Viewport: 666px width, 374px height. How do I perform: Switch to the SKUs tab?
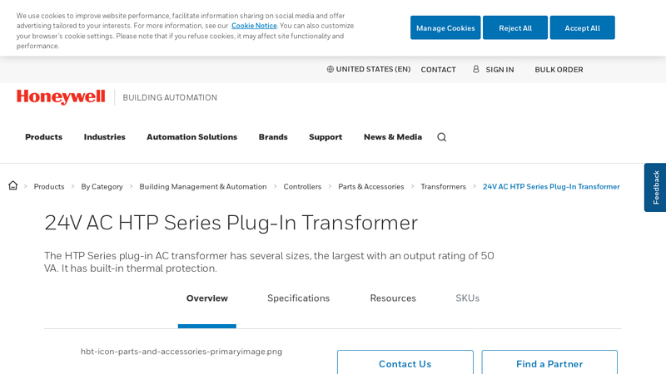pyautogui.click(x=468, y=298)
